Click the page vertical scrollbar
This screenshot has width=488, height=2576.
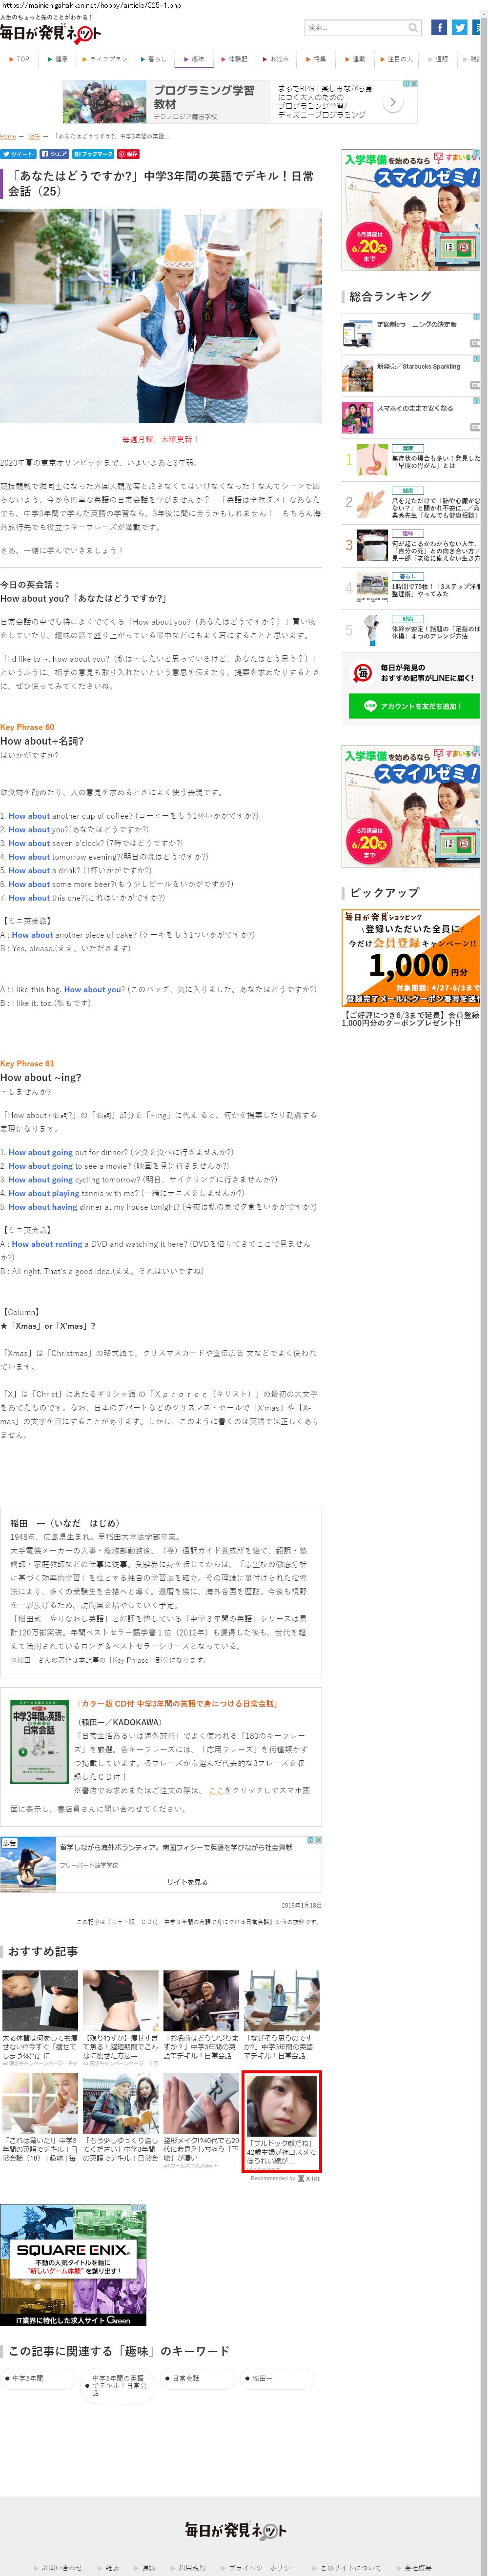484,1288
